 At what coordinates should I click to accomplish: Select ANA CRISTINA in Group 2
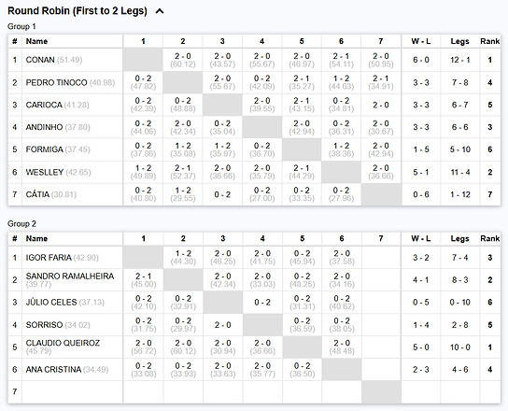(53, 370)
